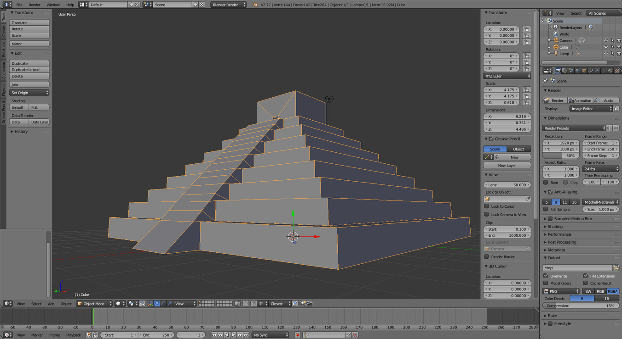This screenshot has width=622, height=339.
Task: Jump to the timeline's first frame
Action: pyautogui.click(x=214, y=335)
